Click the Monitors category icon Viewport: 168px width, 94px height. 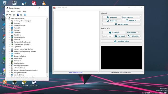tap(12, 54)
